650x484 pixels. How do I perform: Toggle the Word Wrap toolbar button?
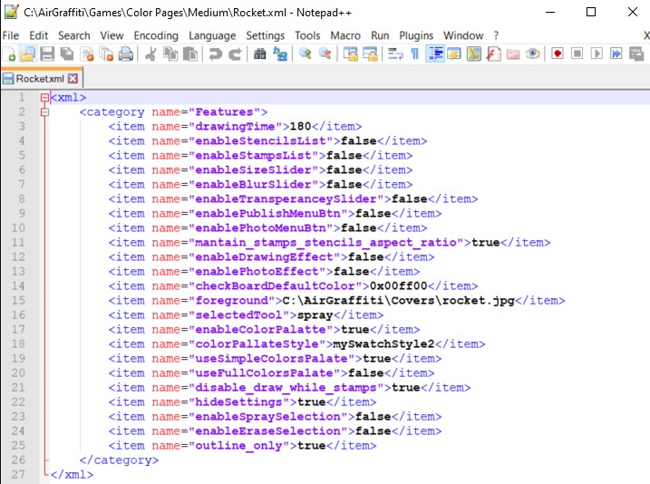pyautogui.click(x=395, y=53)
